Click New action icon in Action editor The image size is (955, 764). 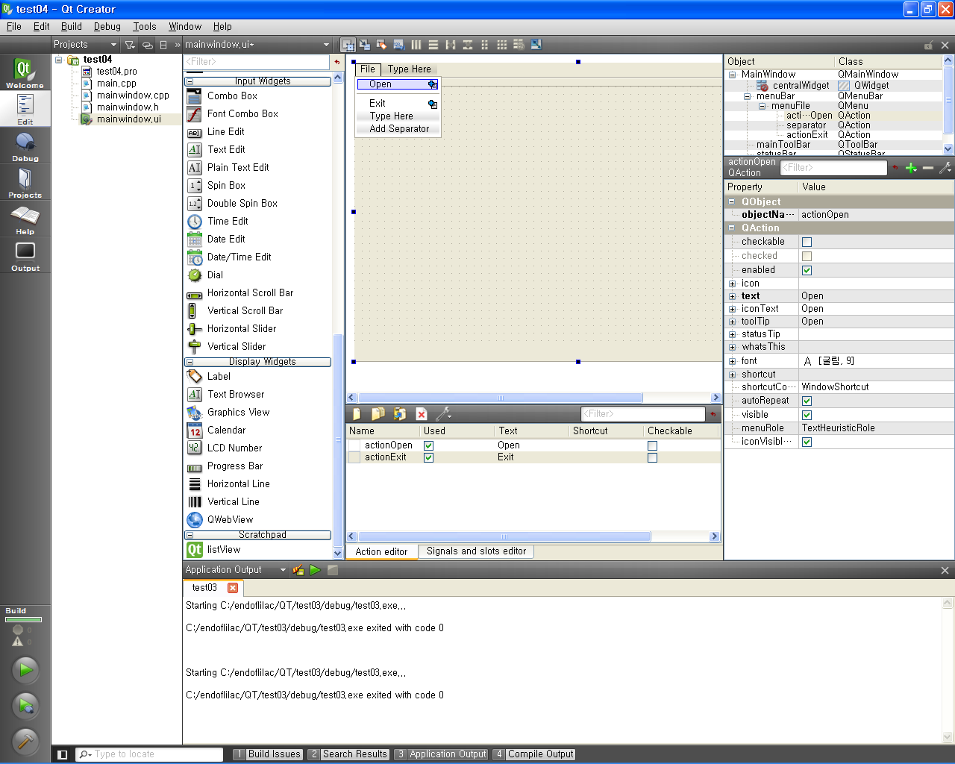tap(357, 414)
